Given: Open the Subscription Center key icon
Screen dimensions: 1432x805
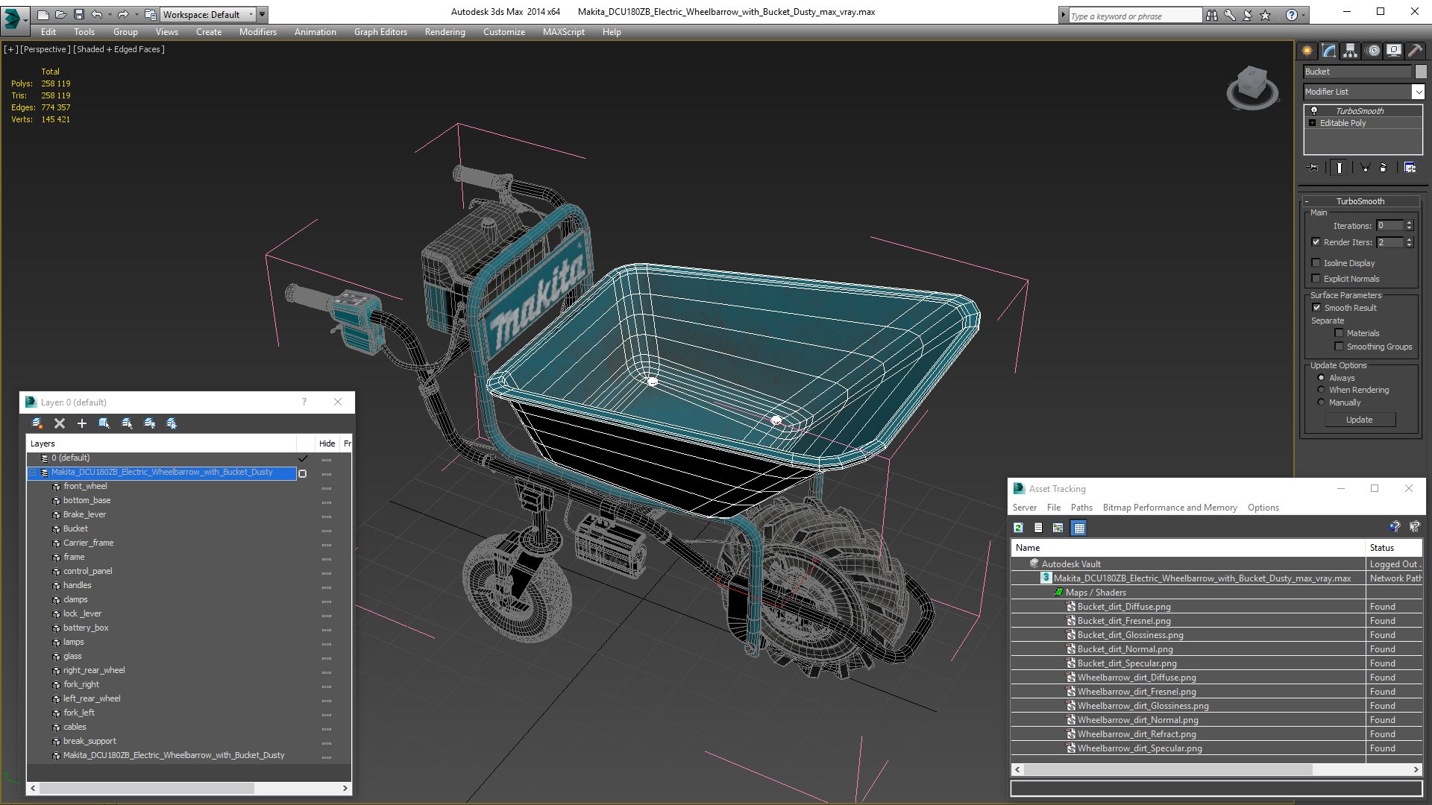Looking at the screenshot, I should click(x=1229, y=15).
